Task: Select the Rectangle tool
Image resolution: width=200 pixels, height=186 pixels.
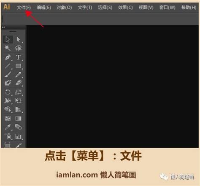Action: click(x=19, y=66)
